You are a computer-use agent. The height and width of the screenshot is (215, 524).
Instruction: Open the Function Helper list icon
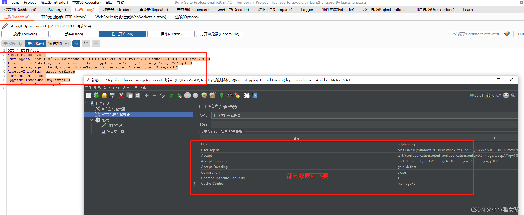(247, 95)
